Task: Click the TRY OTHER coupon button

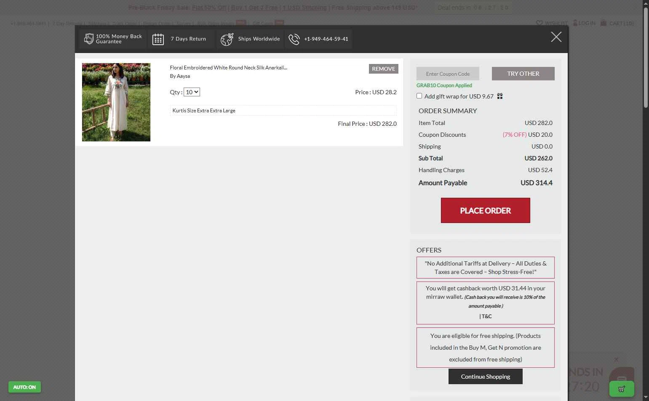Action: pyautogui.click(x=523, y=74)
